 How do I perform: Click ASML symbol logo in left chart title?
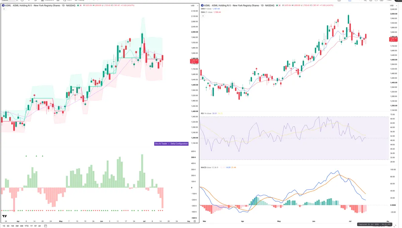[x=3, y=5]
